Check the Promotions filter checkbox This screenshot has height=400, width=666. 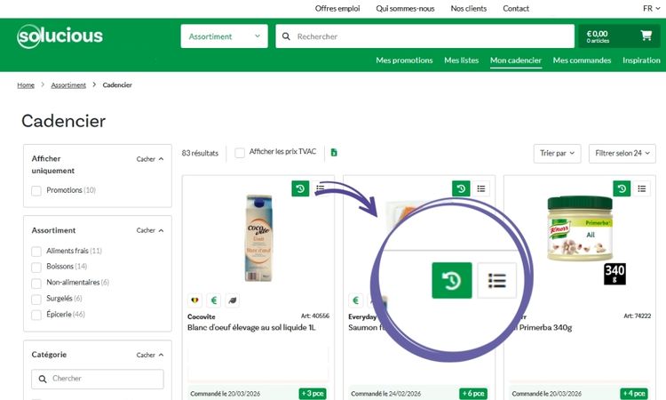click(x=36, y=190)
